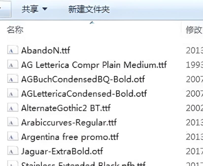Select the AlternateGothic2 BT.ttf file icon

(13, 107)
